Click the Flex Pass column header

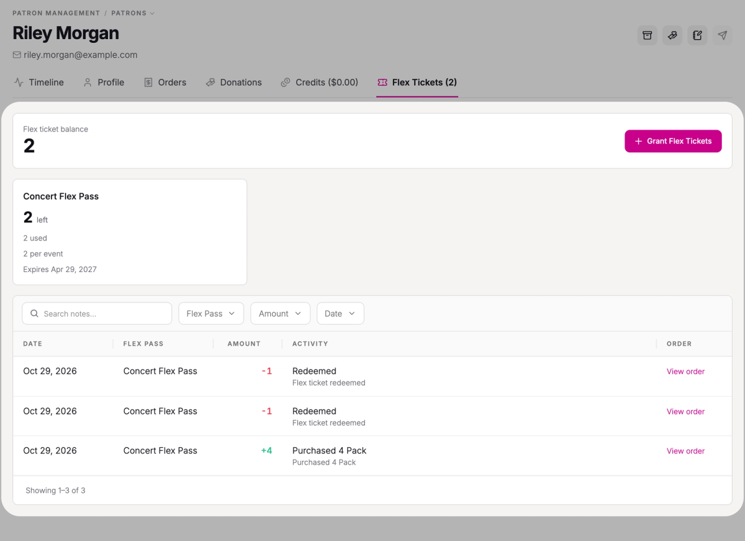click(143, 343)
